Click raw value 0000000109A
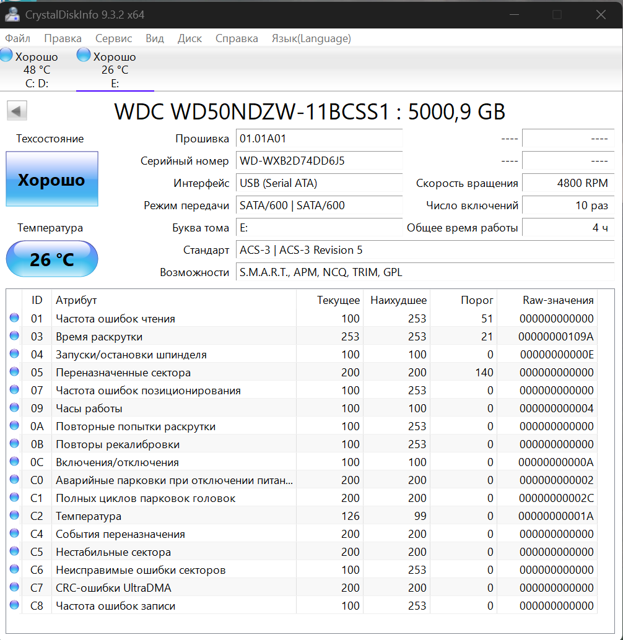Screen dimensions: 623x640 pyautogui.click(x=556, y=337)
